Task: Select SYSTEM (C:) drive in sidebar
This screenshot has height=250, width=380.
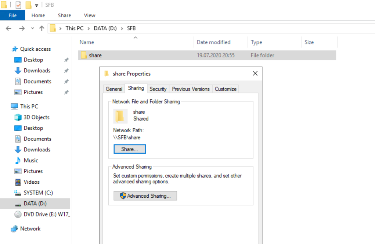Action: pyautogui.click(x=38, y=193)
